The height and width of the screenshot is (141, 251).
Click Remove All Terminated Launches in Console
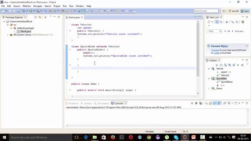point(200,103)
